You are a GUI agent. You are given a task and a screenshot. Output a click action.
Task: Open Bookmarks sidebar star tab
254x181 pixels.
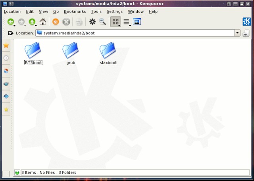pyautogui.click(x=6, y=45)
